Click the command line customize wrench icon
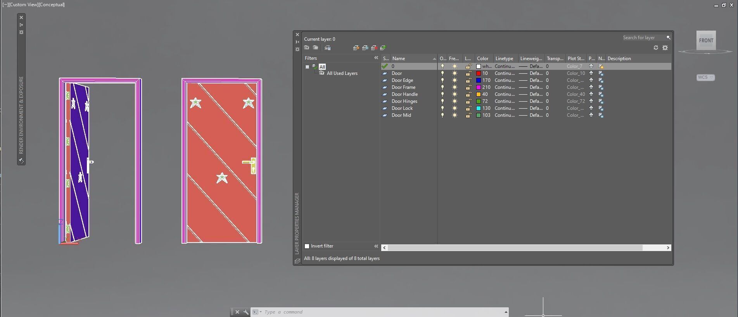The width and height of the screenshot is (738, 317). pyautogui.click(x=246, y=312)
